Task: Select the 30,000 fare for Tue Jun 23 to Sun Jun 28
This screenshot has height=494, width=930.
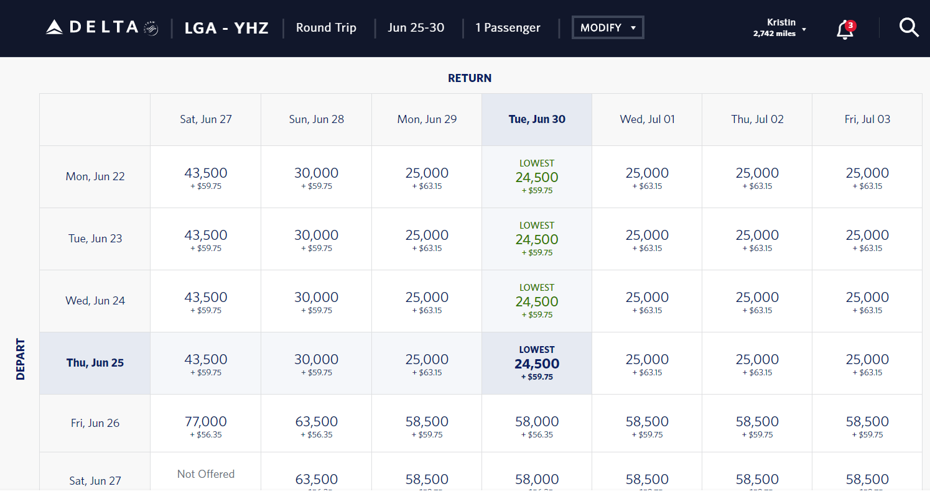Action: 316,239
